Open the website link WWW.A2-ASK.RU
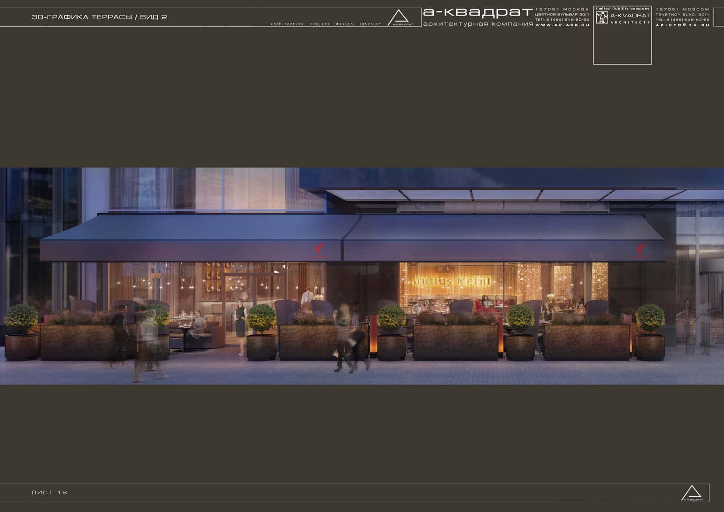724x512 pixels. (x=562, y=25)
